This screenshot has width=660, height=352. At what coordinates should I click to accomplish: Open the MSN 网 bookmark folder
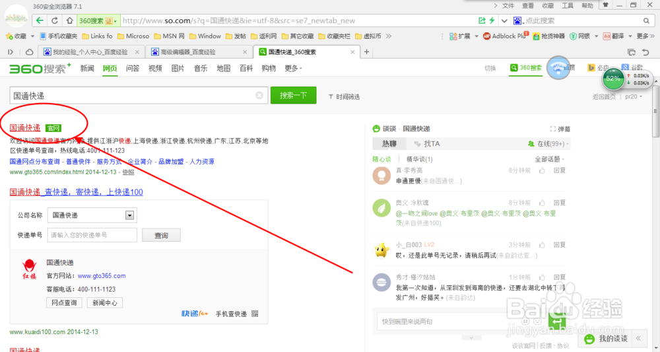[169, 36]
